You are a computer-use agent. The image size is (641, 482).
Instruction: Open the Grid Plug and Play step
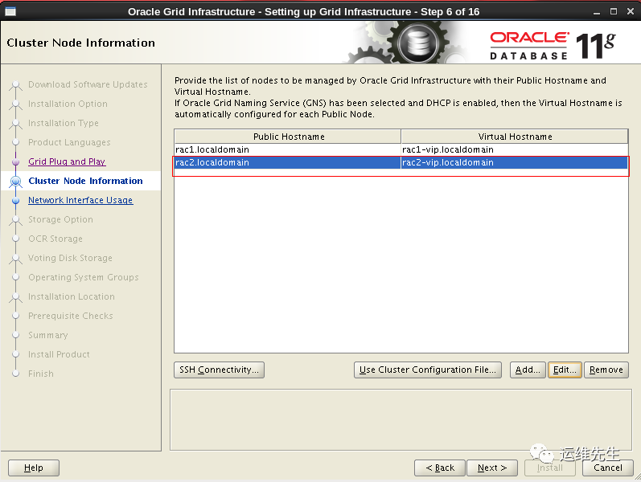[67, 161]
